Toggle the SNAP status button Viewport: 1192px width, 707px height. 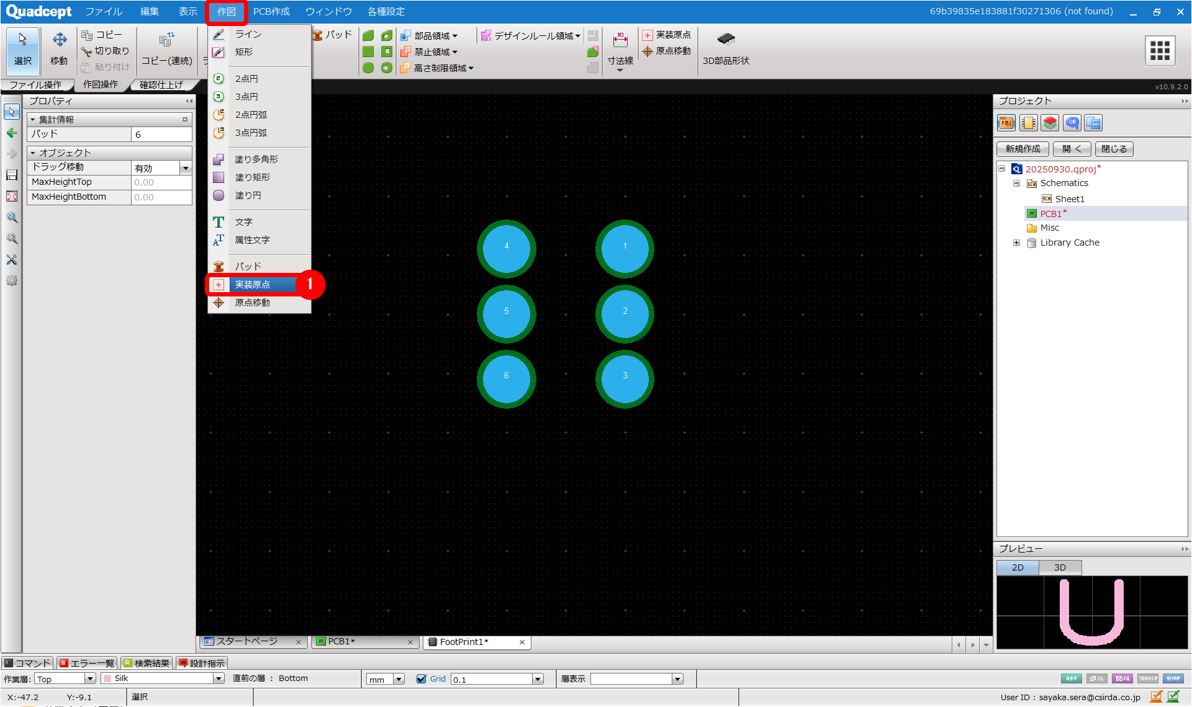[1173, 678]
